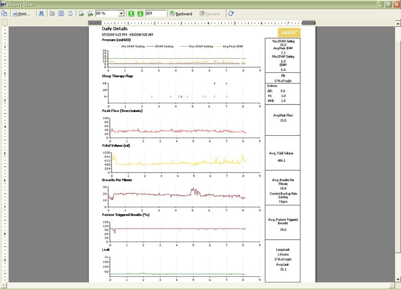Go to next page with green down arrow
This screenshot has width=401, height=290.
pyautogui.click(x=140, y=14)
